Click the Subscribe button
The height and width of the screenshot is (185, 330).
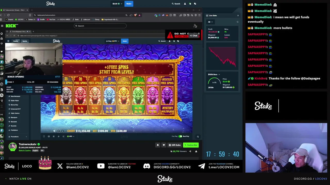(x=191, y=145)
